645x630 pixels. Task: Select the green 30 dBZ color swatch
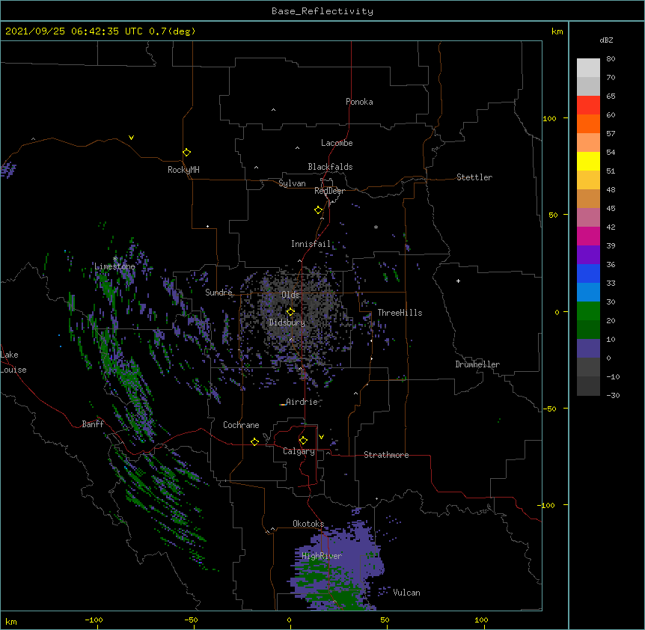(x=588, y=311)
